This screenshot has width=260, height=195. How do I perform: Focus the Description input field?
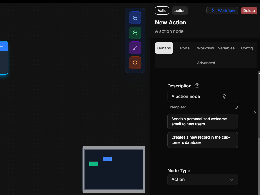click(203, 96)
